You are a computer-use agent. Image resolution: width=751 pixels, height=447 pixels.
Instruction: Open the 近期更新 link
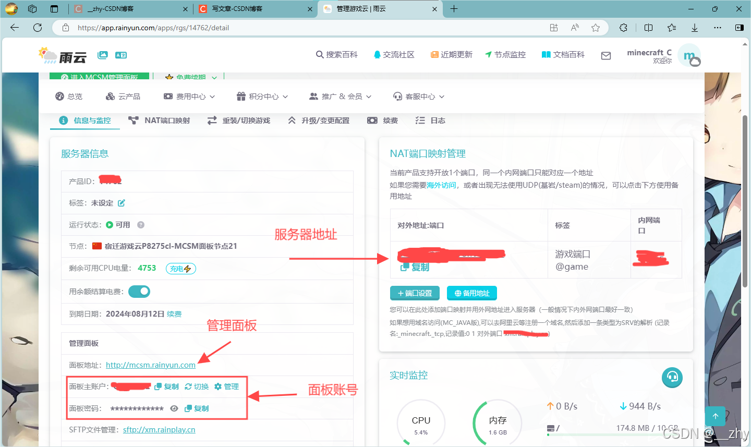tap(452, 55)
